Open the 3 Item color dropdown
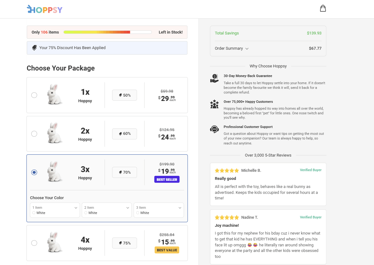This screenshot has height=265, width=374. point(159,210)
